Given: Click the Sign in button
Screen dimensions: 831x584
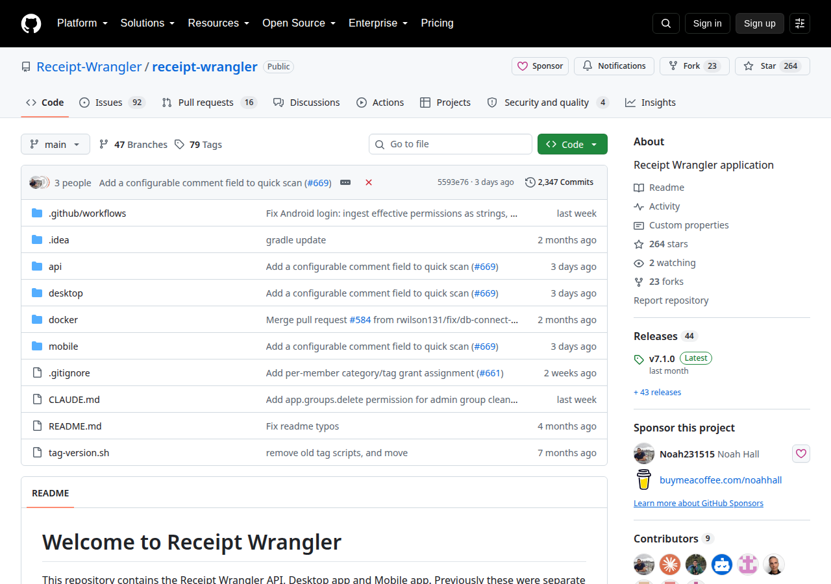Looking at the screenshot, I should click(x=708, y=23).
